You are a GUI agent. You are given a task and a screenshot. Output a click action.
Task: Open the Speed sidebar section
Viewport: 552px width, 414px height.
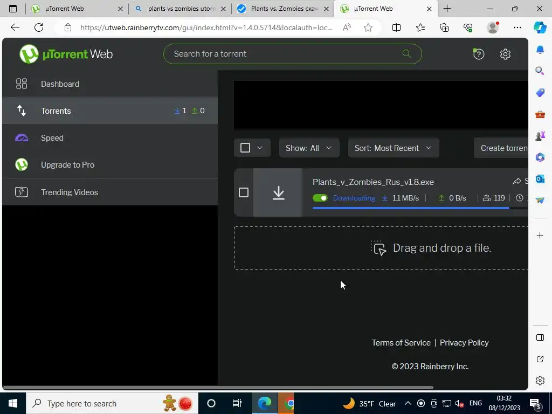[x=110, y=137]
